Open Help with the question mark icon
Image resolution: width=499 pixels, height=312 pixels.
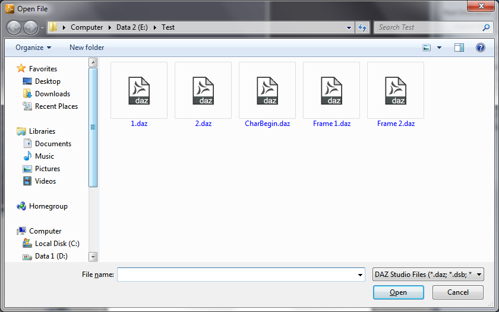480,48
